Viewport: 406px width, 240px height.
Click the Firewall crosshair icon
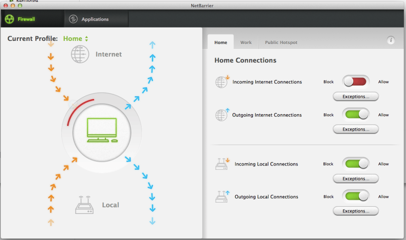pos(10,19)
